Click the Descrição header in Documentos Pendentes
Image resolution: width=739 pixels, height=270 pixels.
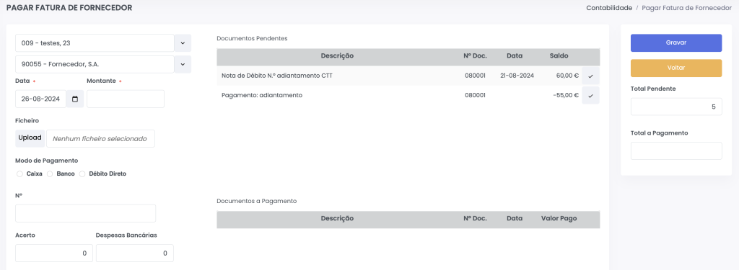pyautogui.click(x=338, y=56)
